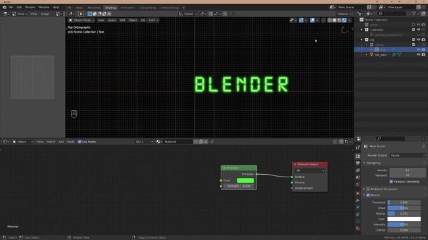Open Material Output target All dropdown
Screen dimensions: 428x240
coord(310,171)
